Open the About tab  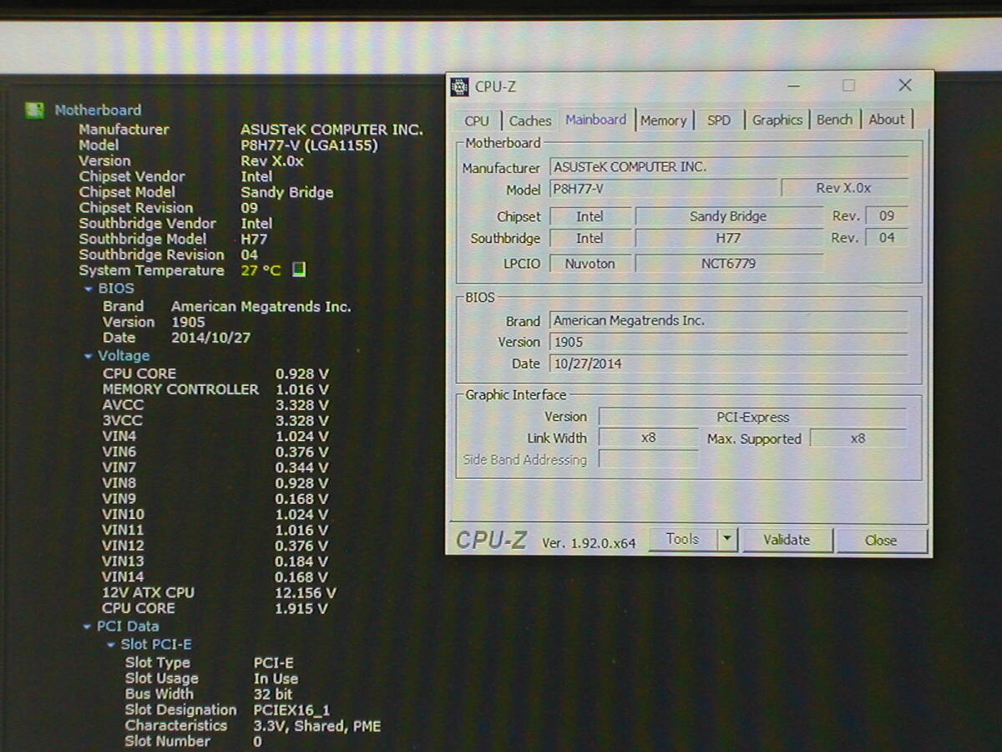886,120
